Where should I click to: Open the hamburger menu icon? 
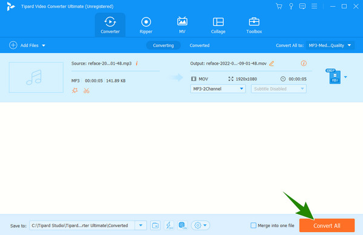pos(314,6)
